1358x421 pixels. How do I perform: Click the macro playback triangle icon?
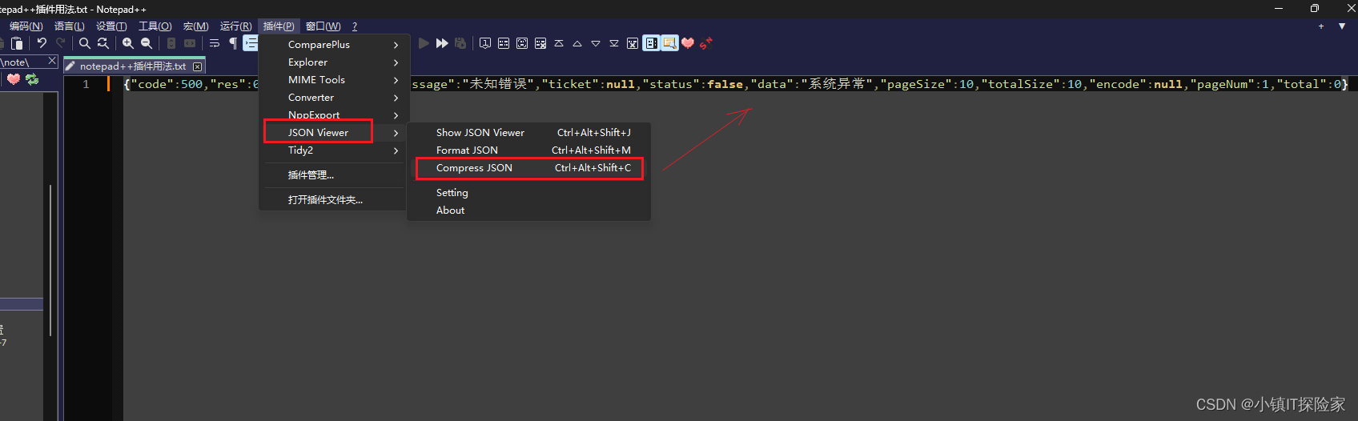pos(424,43)
